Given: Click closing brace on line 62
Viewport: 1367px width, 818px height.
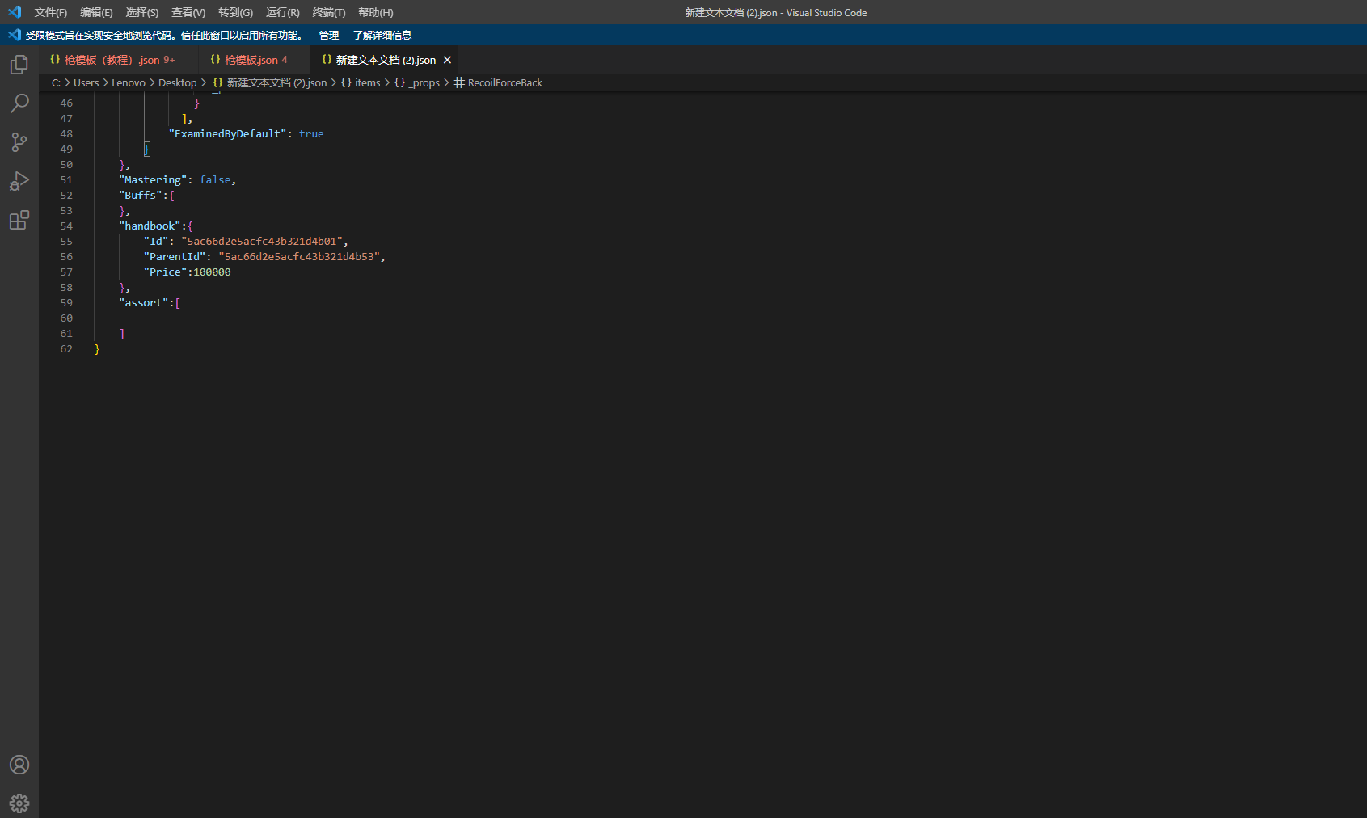Looking at the screenshot, I should 97,348.
